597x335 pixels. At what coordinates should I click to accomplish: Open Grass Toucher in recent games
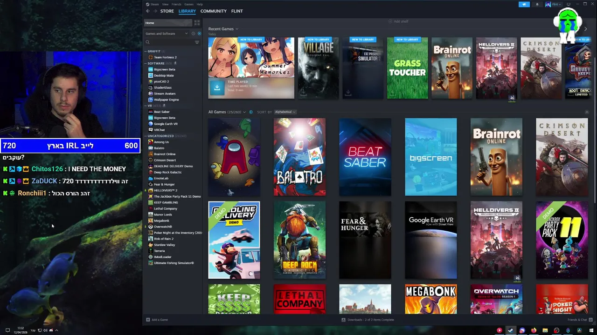click(407, 68)
